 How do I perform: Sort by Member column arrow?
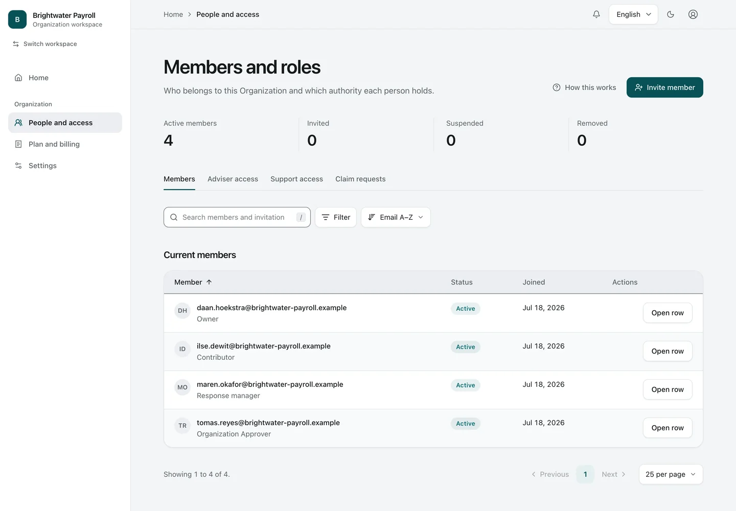[209, 282]
